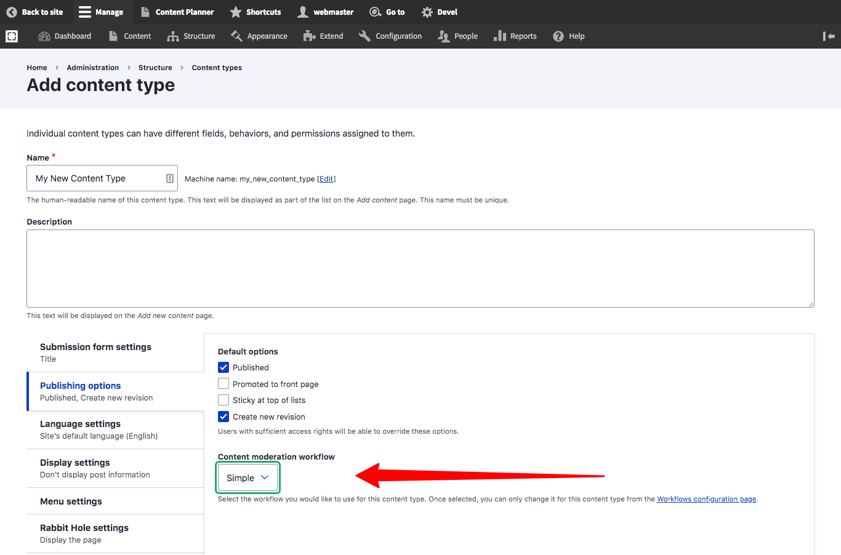
Task: Click the Extend puzzle piece icon
Action: click(309, 36)
